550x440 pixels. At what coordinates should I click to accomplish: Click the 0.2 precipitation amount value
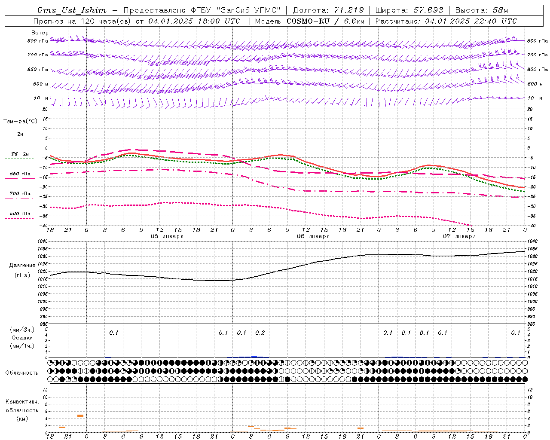pos(260,333)
